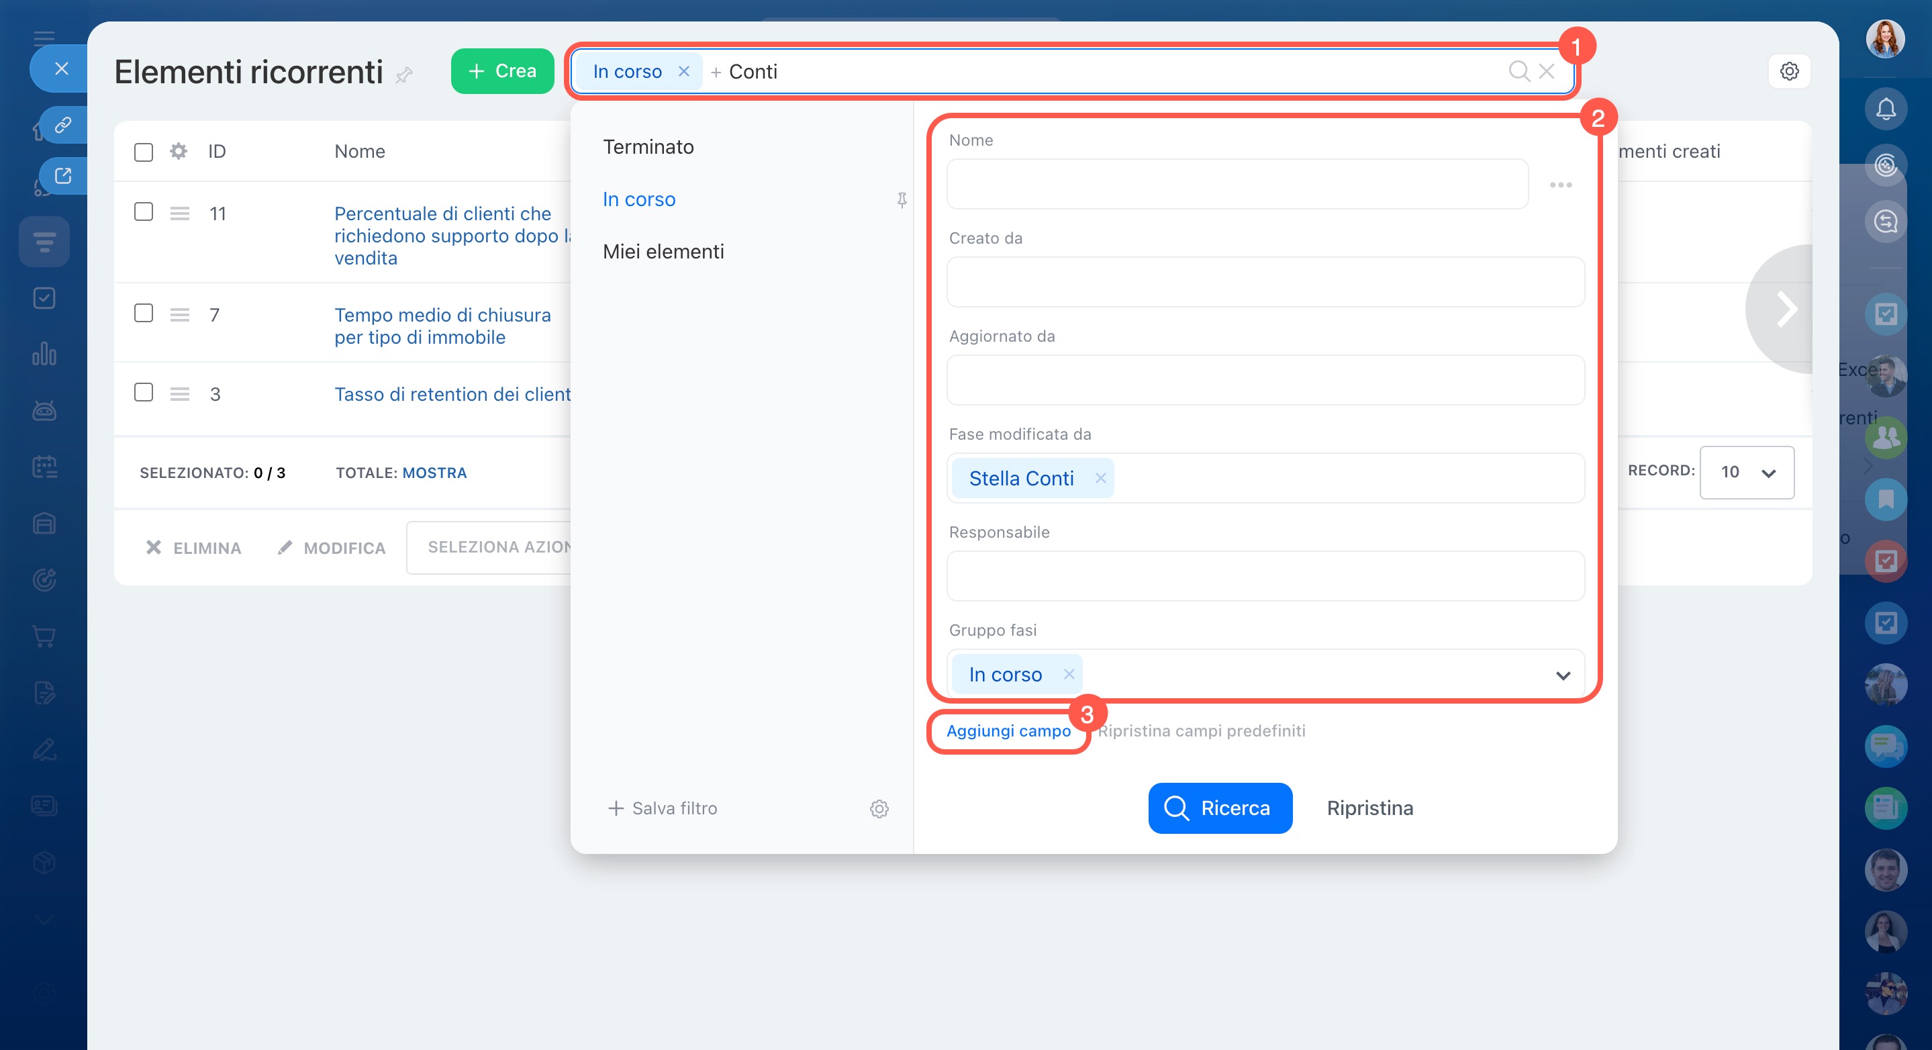Click the notifications bell icon
The height and width of the screenshot is (1050, 1932).
click(x=1885, y=109)
